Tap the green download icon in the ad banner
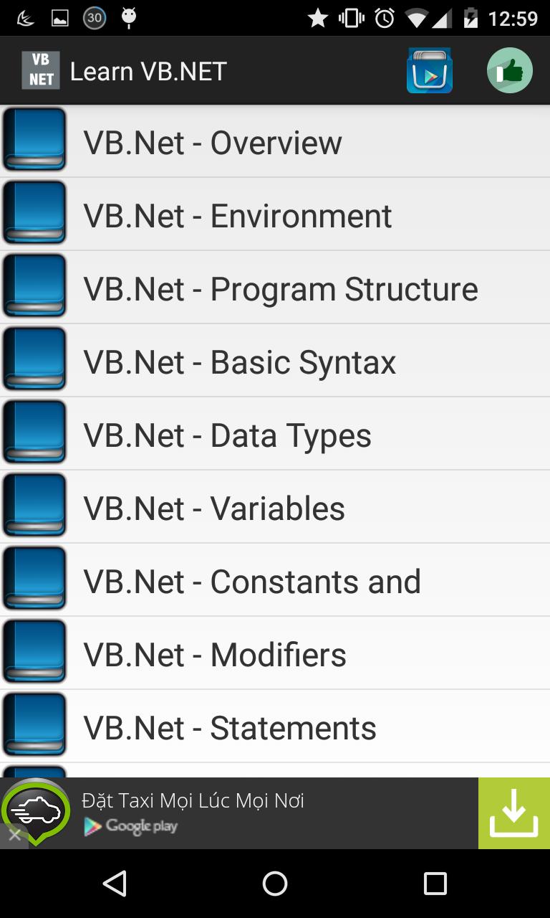Screen dimensions: 550x918 513,813
